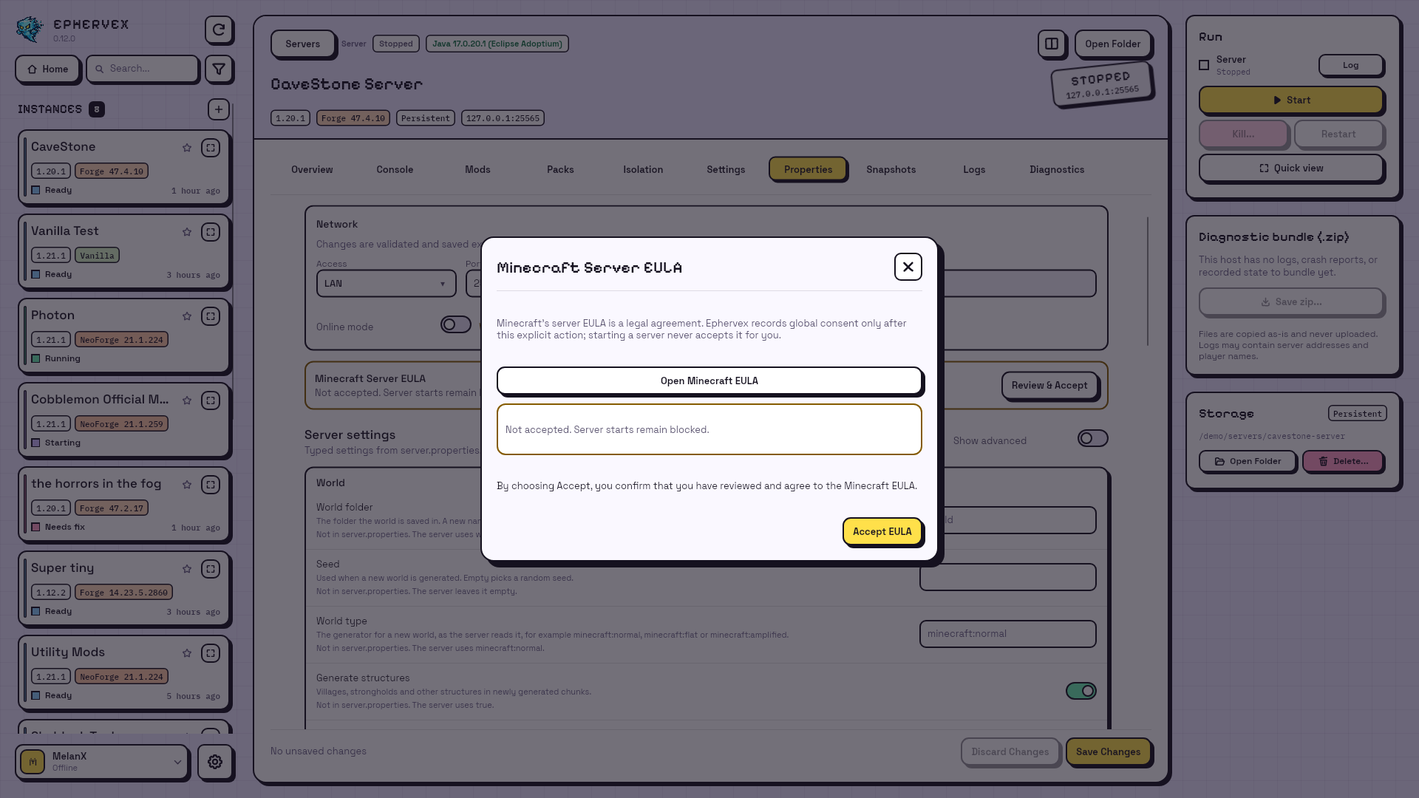
Task: Toggle the Online mode switch
Action: (456, 324)
